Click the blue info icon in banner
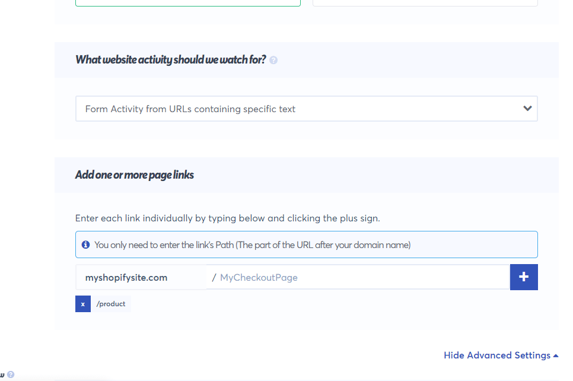The height and width of the screenshot is (381, 573). click(85, 245)
